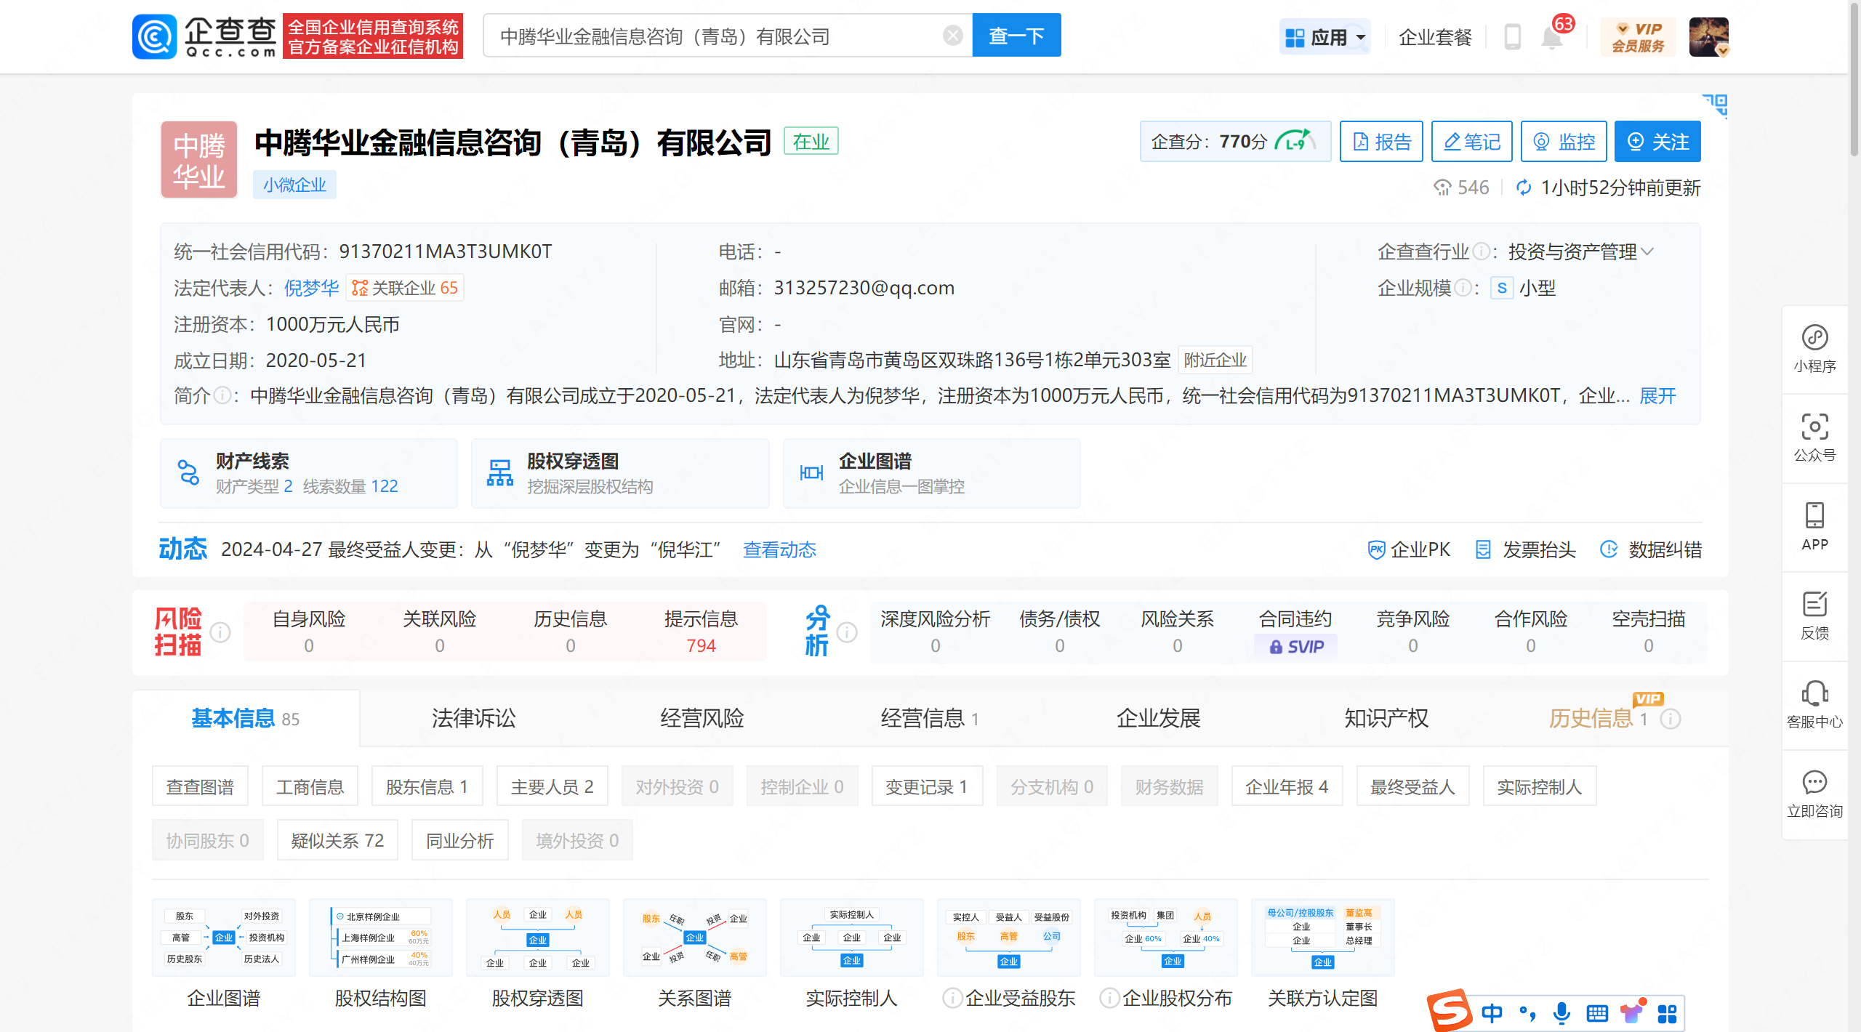
Task: Switch to 知识产权 tab
Action: click(1386, 718)
